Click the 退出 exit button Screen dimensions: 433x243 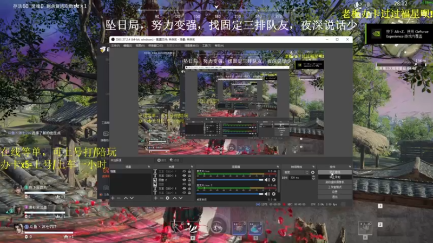pos(334,197)
